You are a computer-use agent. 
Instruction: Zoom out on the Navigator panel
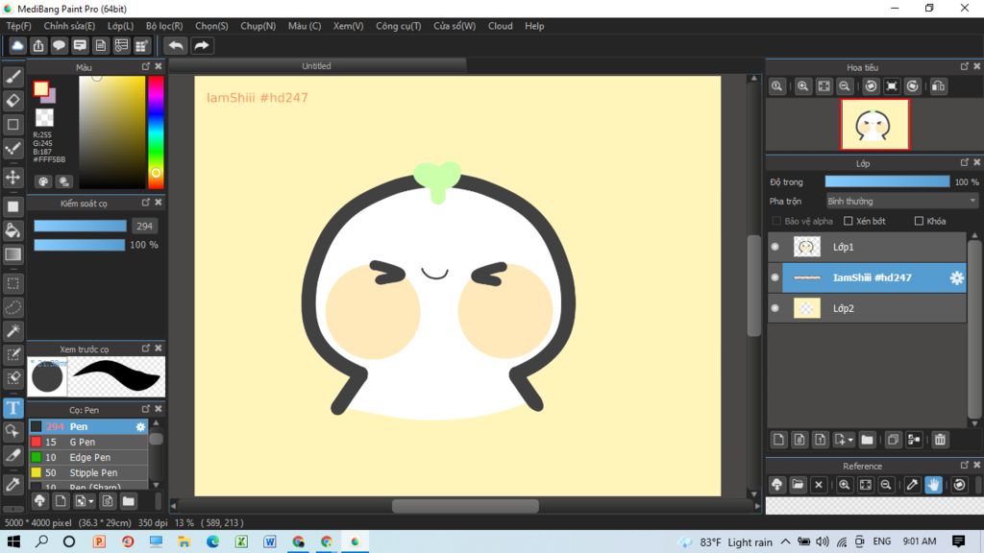tap(845, 86)
